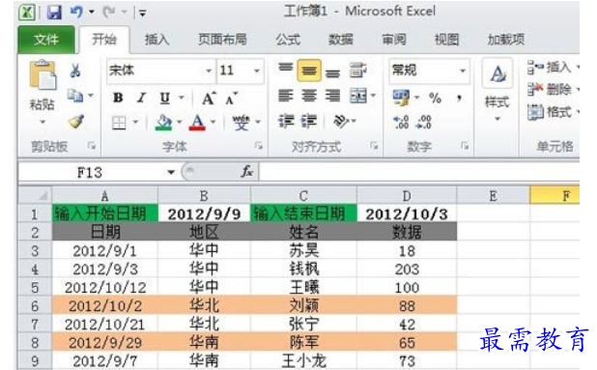Select column D header
The height and width of the screenshot is (370, 597).
pos(407,196)
